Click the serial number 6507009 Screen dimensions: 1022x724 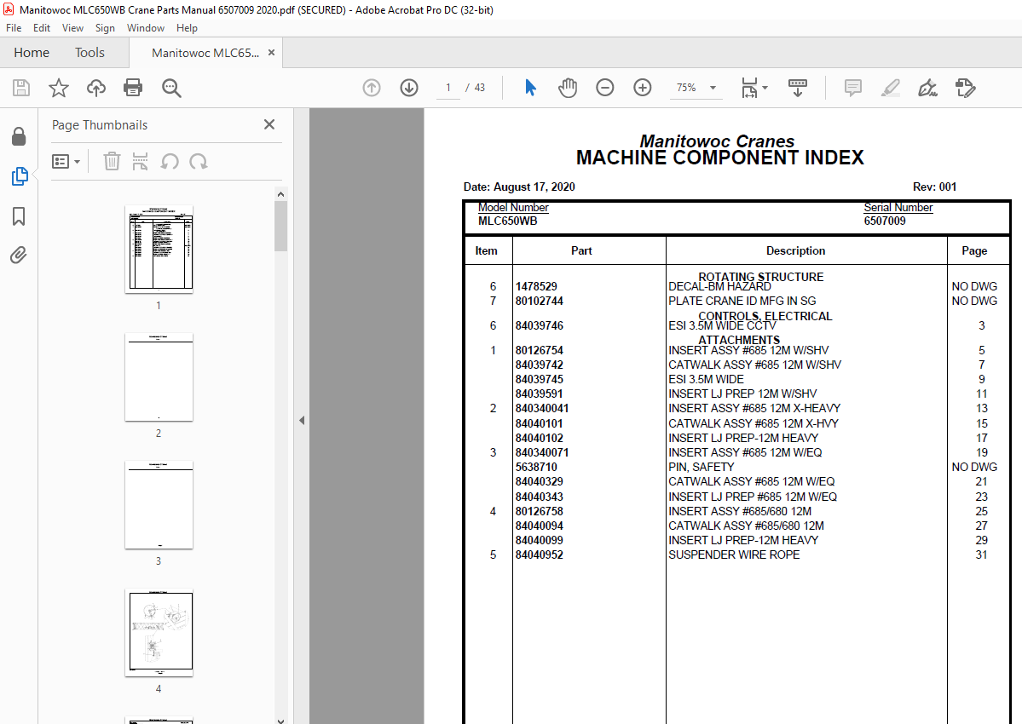pos(885,221)
